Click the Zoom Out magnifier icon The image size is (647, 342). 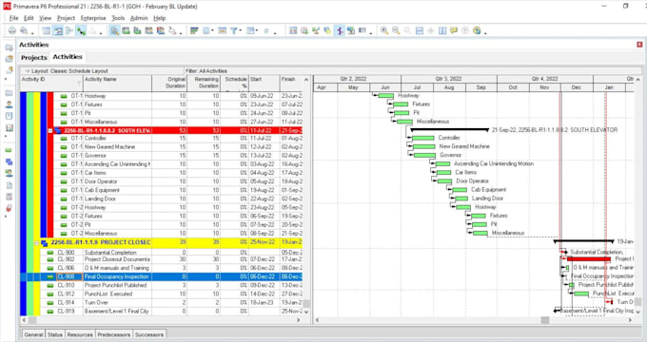(x=396, y=31)
